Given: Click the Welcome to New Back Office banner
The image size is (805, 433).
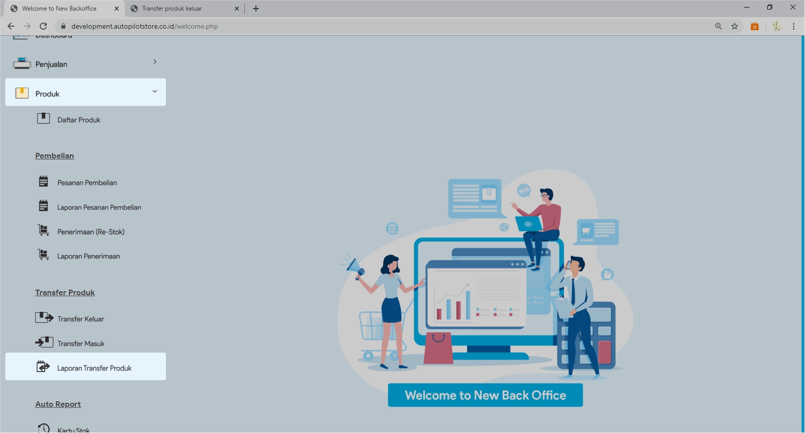Looking at the screenshot, I should pos(485,395).
